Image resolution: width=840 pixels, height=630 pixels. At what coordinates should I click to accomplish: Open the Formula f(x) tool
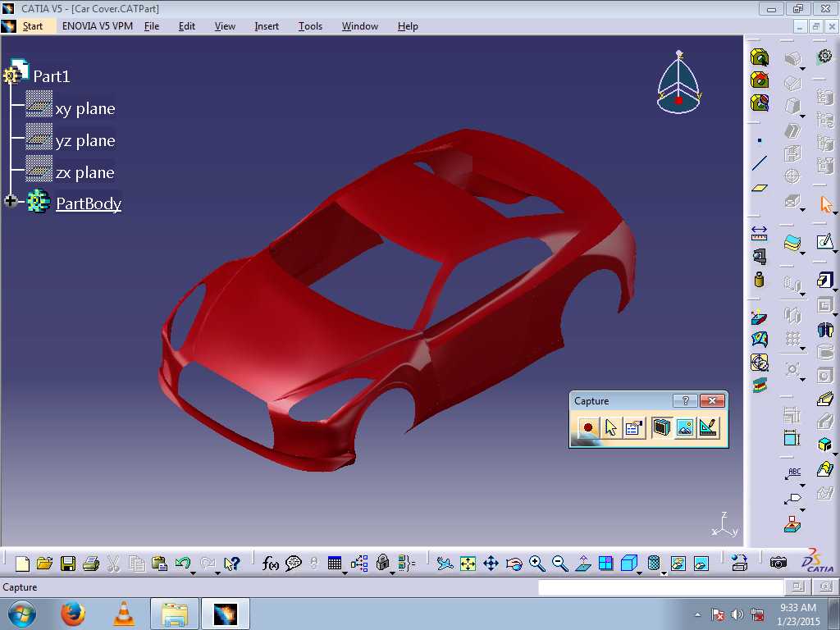tap(270, 564)
